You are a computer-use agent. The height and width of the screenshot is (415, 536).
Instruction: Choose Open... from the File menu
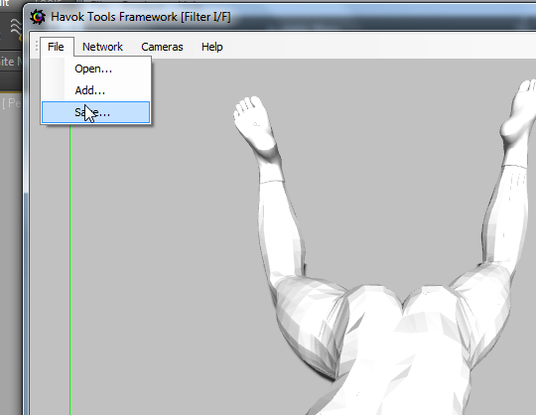coord(95,69)
